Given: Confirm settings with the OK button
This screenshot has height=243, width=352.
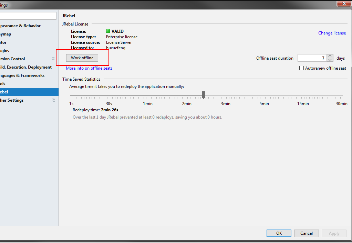Looking at the screenshot, I should pos(279,233).
